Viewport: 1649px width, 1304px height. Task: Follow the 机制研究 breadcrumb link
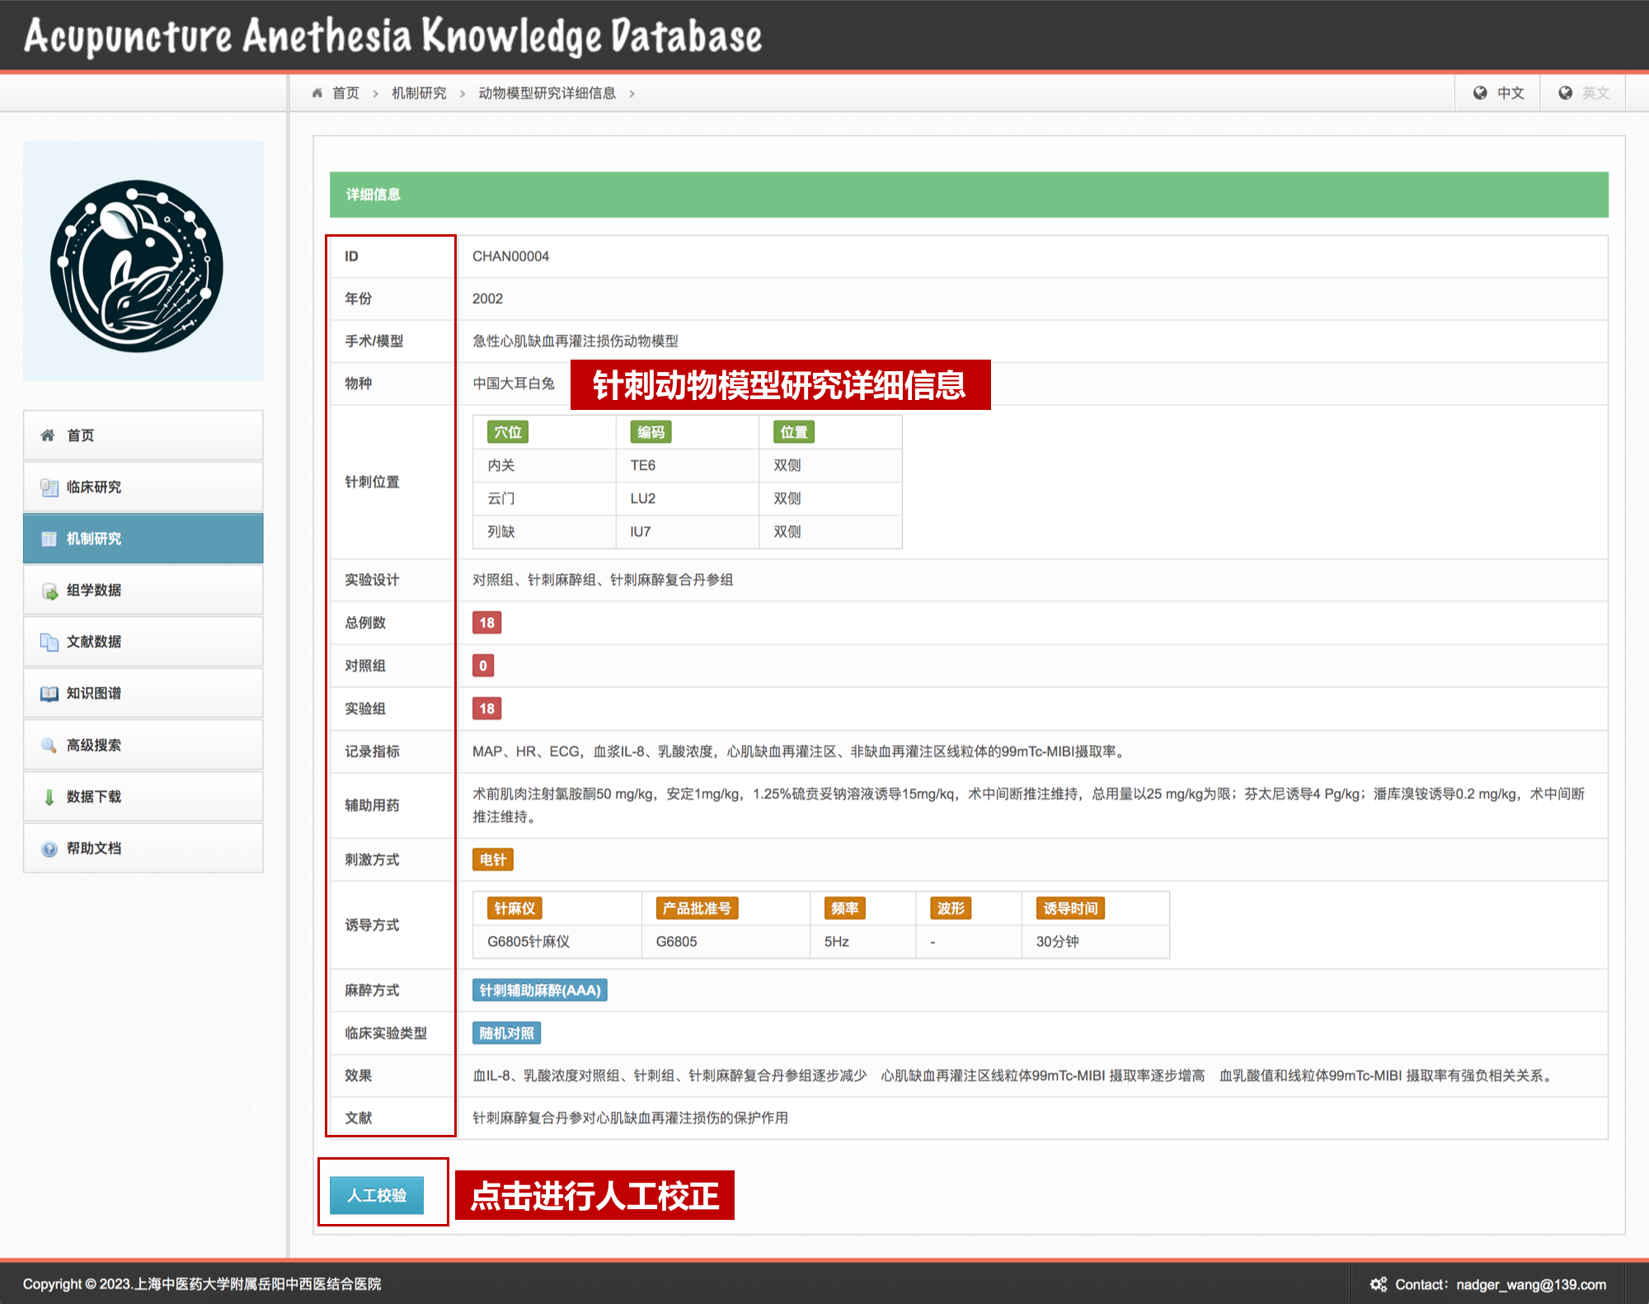click(419, 93)
